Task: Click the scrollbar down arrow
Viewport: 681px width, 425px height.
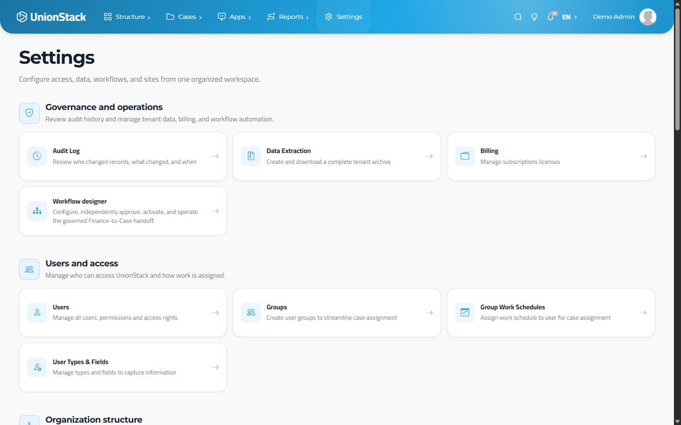Action: click(x=677, y=421)
